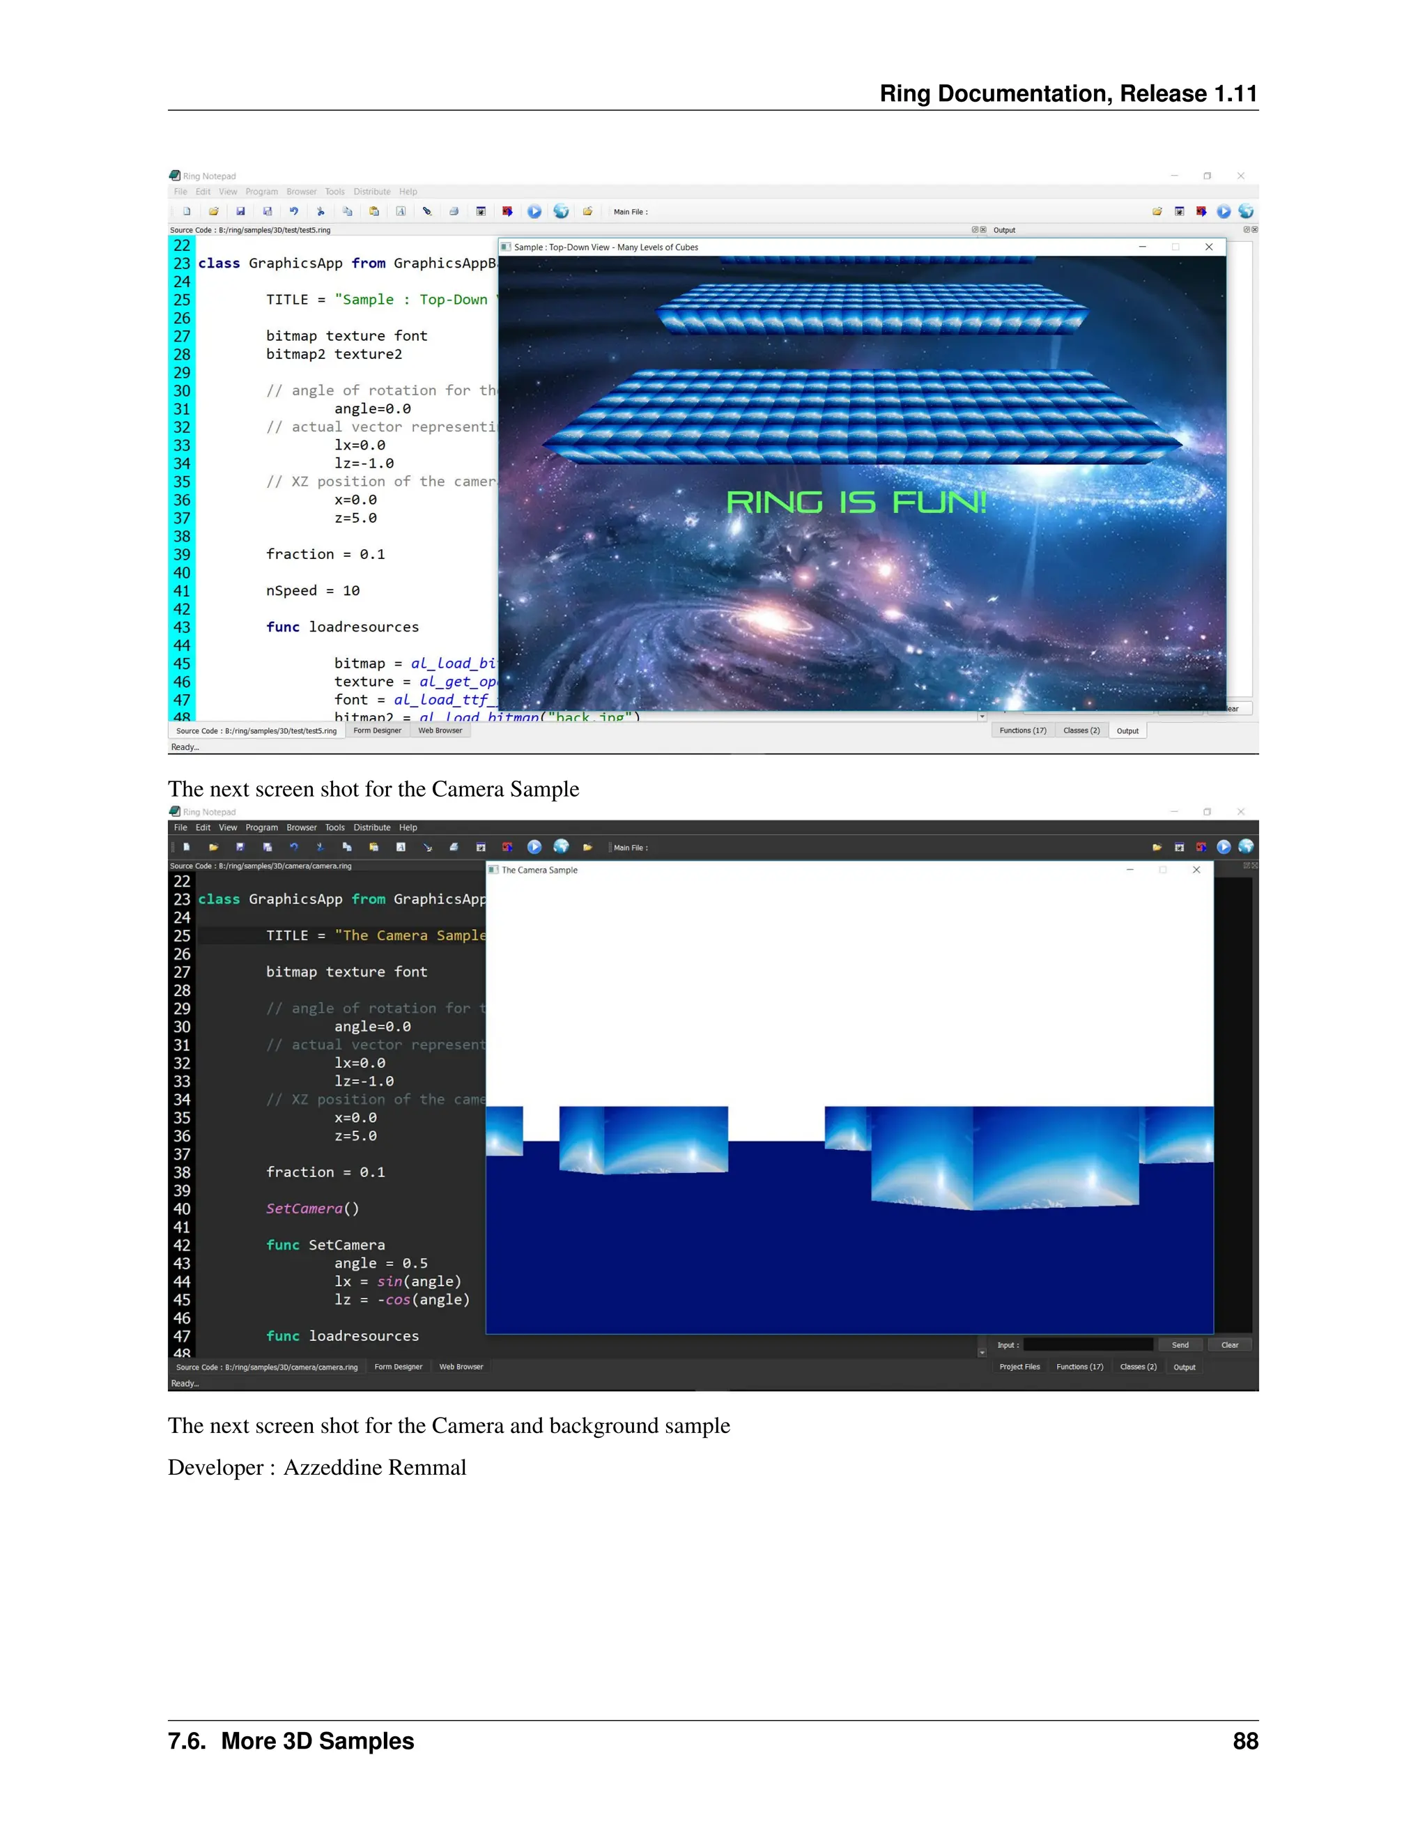The width and height of the screenshot is (1427, 1847).
Task: Click the globe web-run icon in dark toolbar
Action: pos(562,847)
